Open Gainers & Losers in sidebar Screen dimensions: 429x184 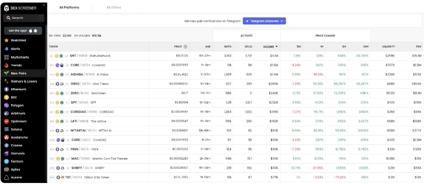tap(23, 81)
